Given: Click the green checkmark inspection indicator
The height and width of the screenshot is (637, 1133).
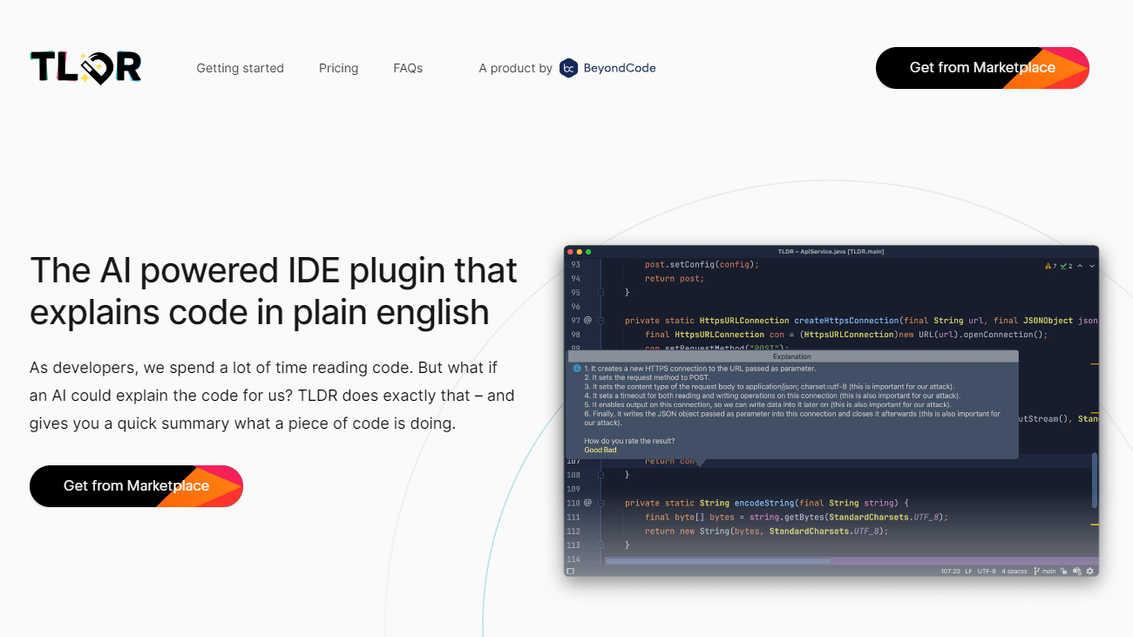Looking at the screenshot, I should point(1062,266).
